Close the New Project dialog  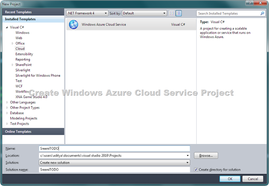click(x=260, y=3)
